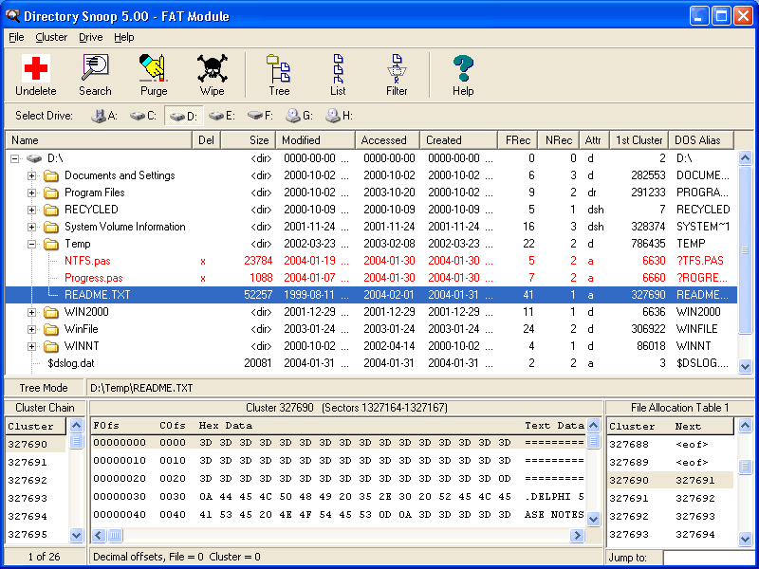Select the deleted NTFS.pas file
Image resolution: width=759 pixels, height=569 pixels.
(87, 261)
